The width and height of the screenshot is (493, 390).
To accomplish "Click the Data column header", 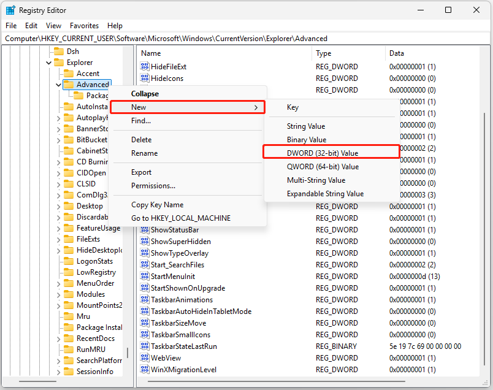I will (432, 53).
